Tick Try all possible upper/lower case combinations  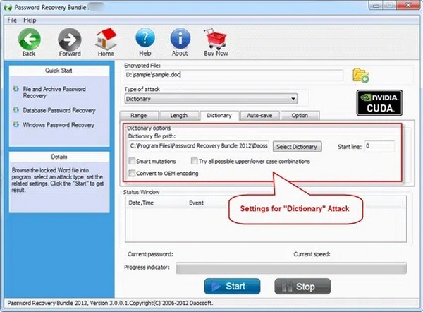pyautogui.click(x=194, y=161)
